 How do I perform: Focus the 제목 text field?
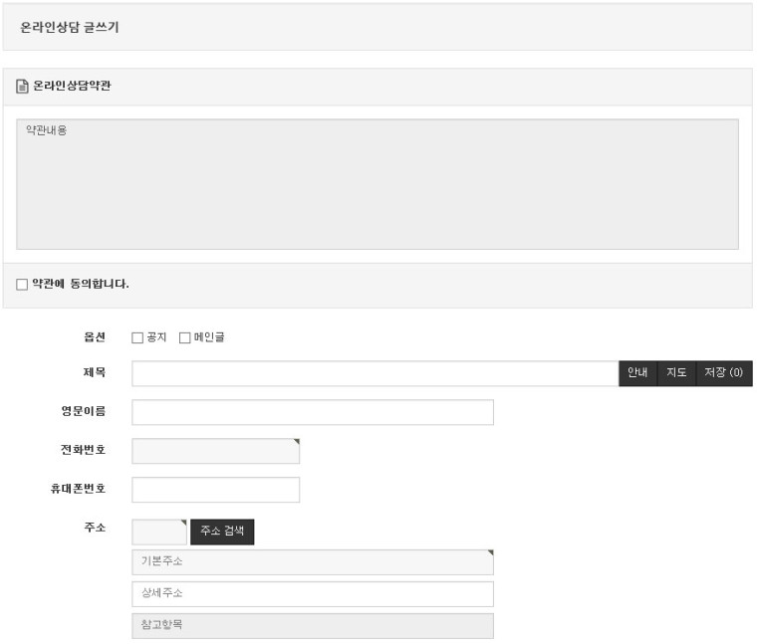click(375, 373)
